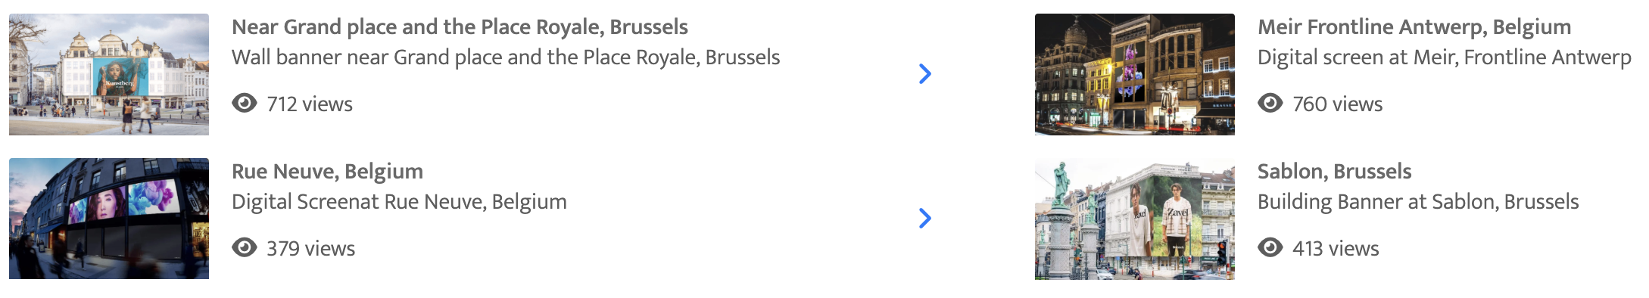Click 'Building Banner at Sablon, Brussels' description
1649x298 pixels.
pyautogui.click(x=1418, y=202)
